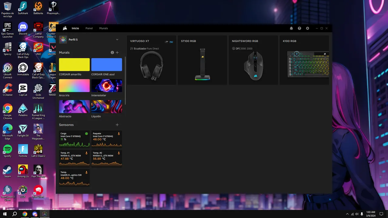The height and width of the screenshot is (218, 388).
Task: Show hidden system tray icons chevron
Action: pyautogui.click(x=347, y=214)
